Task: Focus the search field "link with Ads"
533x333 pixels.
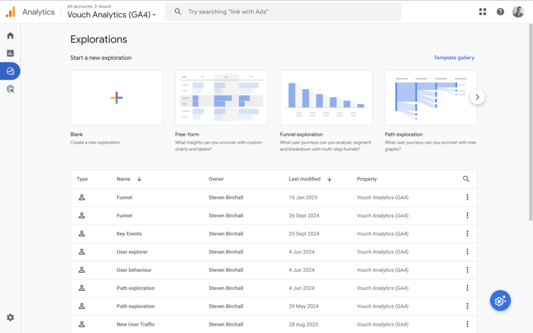Action: [283, 11]
